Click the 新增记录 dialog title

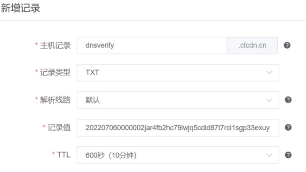click(x=20, y=8)
